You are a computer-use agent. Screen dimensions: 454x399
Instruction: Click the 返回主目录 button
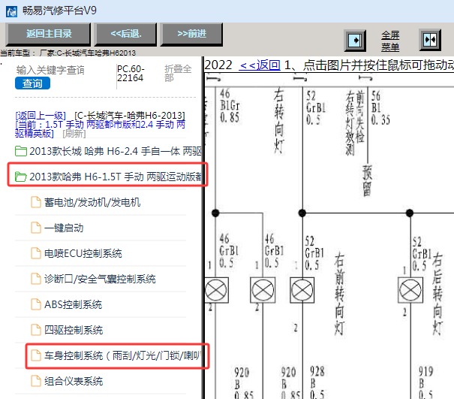pyautogui.click(x=48, y=34)
